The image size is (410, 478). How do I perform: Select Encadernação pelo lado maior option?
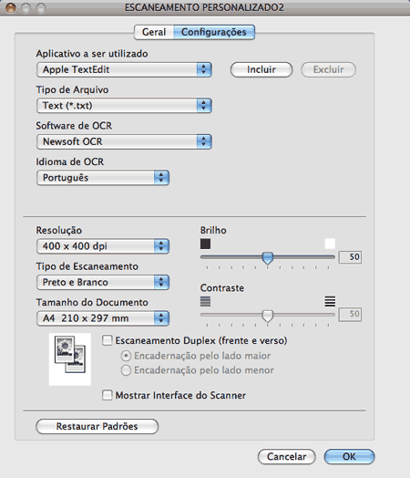coord(126,356)
